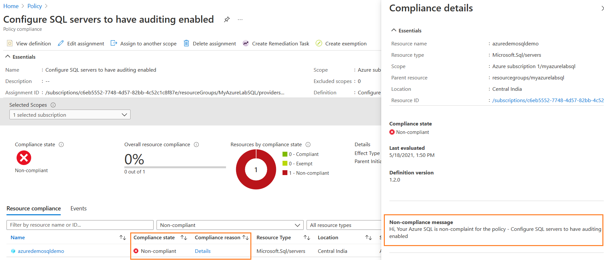The height and width of the screenshot is (260, 604).
Task: Pin the policy compliance page
Action: click(227, 19)
